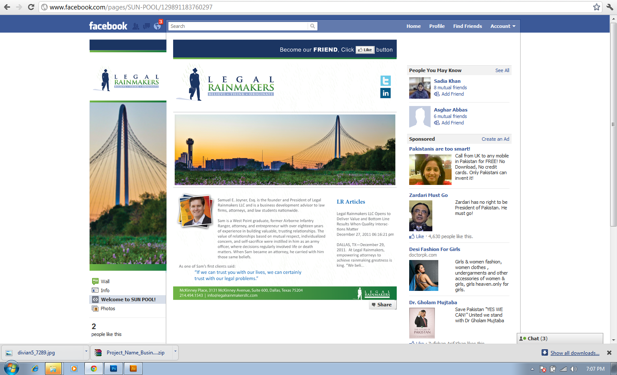The image size is (617, 375).
Task: Close the downloads bar
Action: (x=609, y=353)
